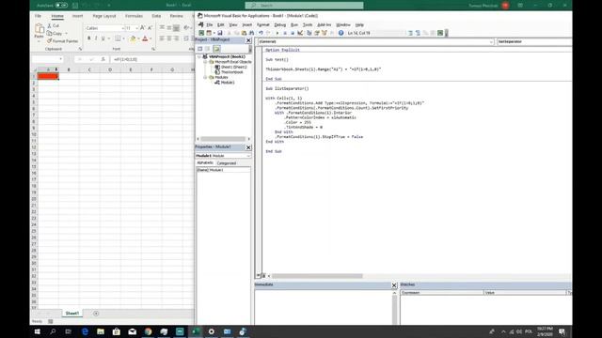This screenshot has height=338, width=602.
Task: Toggle Italic formatting in Excel ribbon
Action: pos(96,38)
